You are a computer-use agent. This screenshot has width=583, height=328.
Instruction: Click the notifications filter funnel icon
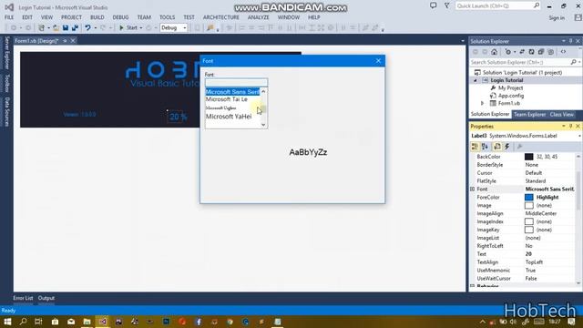(x=447, y=5)
